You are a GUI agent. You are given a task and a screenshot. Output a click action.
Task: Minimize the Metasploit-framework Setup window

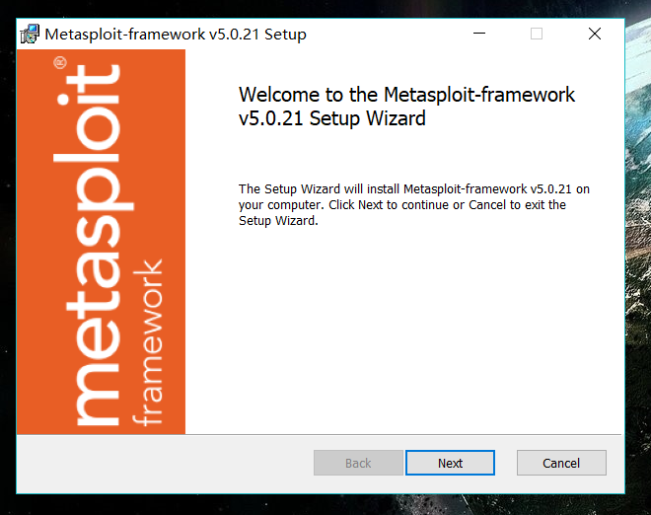pyautogui.click(x=479, y=34)
